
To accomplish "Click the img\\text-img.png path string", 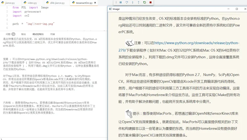I will click(x=40, y=24).
